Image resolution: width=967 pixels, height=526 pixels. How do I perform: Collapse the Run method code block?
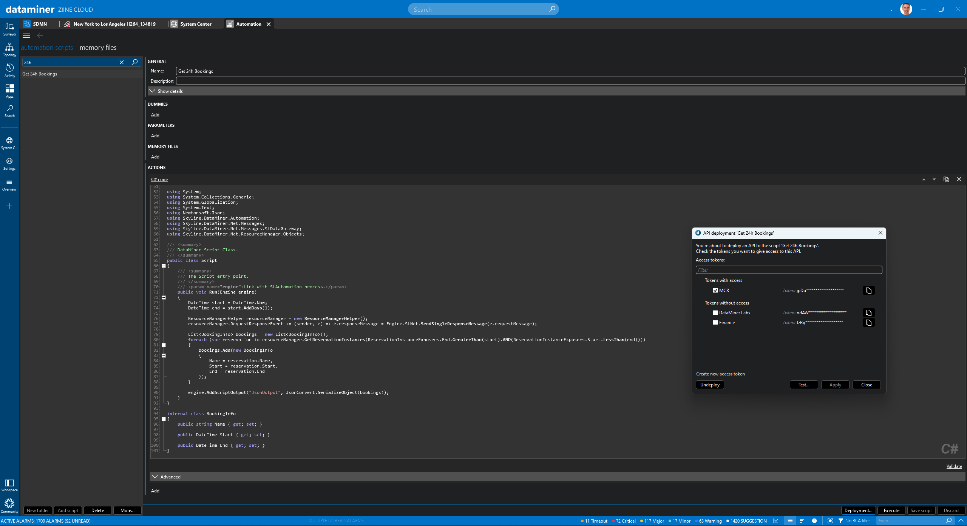pos(164,298)
